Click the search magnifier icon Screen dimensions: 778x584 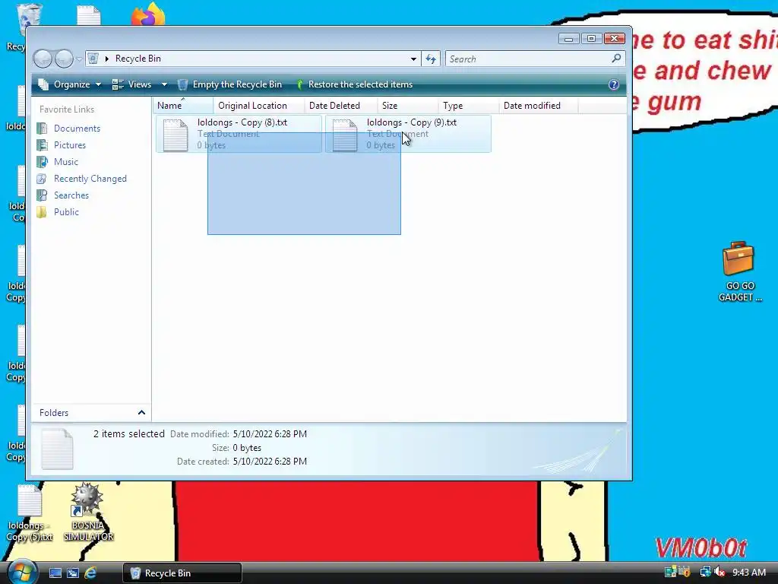616,59
